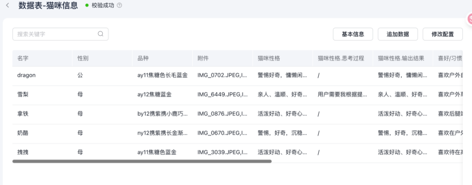
Task: Click 用户需要我根据提 thinking-process cell
Action: [343, 94]
